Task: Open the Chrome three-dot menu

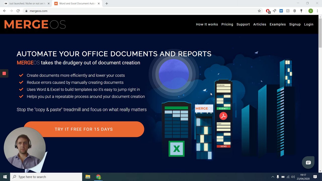Action: 317,11
